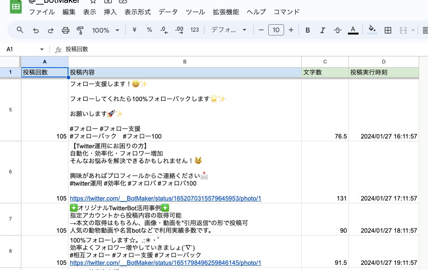This screenshot has height=270, width=428.
Task: Click the merge cells icon
Action: pyautogui.click(x=403, y=30)
